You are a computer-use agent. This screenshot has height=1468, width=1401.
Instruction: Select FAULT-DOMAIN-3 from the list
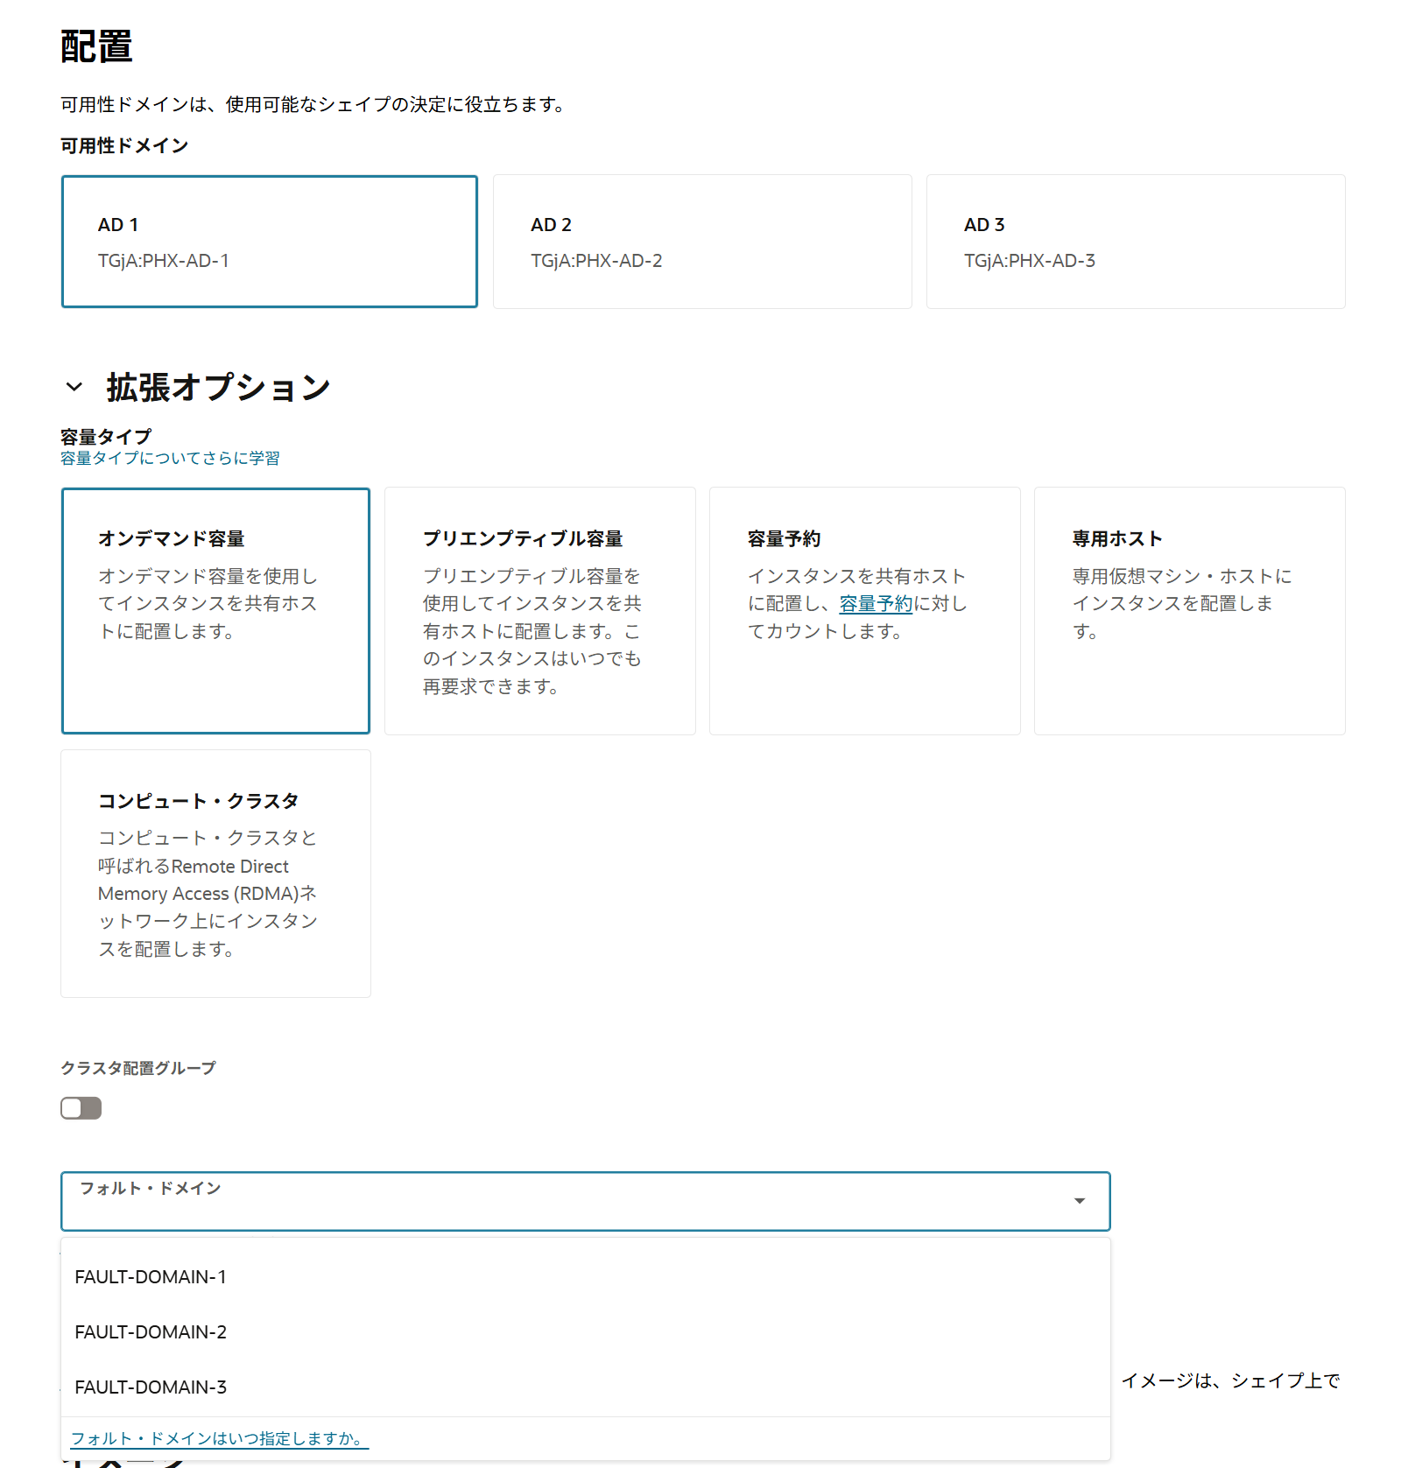150,1387
